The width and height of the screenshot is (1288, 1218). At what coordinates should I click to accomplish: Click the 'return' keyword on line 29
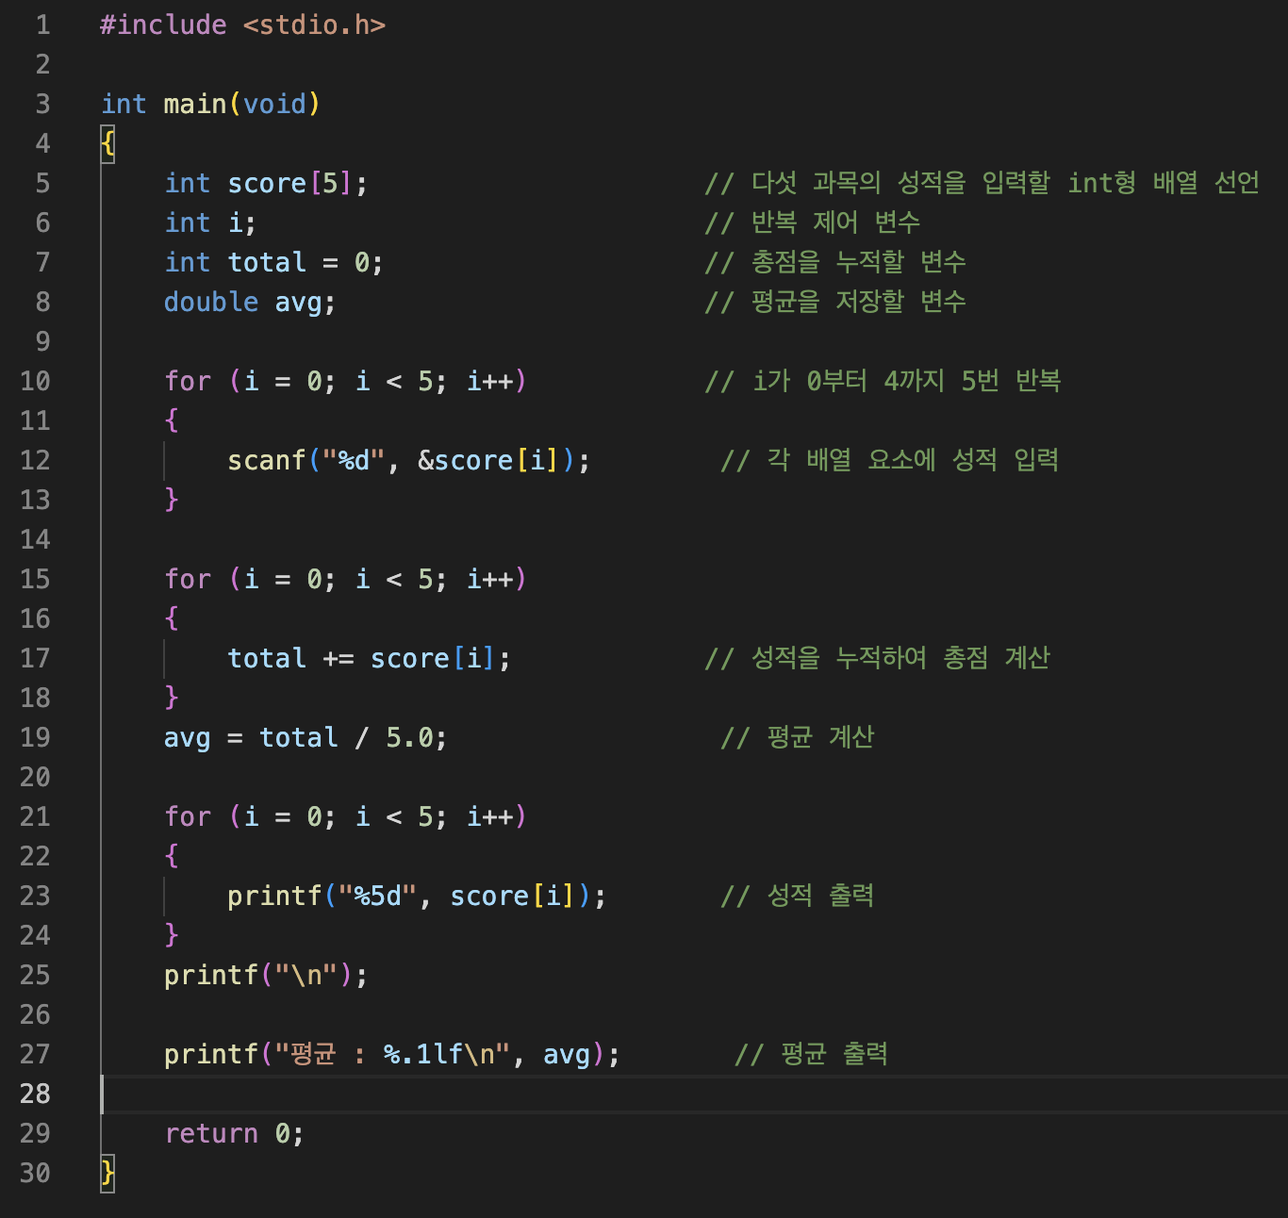pyautogui.click(x=211, y=1133)
